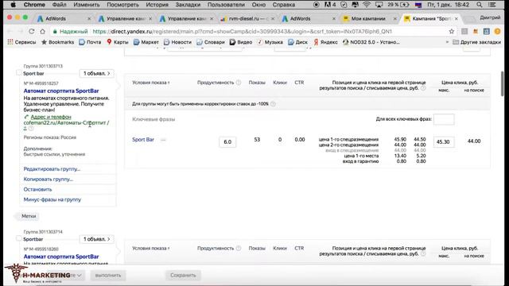Click the Сохранить button
The width and height of the screenshot is (509, 286).
183,276
